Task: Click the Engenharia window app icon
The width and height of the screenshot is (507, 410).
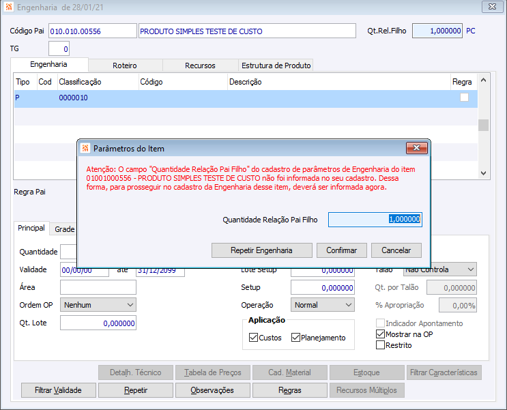Action: point(9,7)
